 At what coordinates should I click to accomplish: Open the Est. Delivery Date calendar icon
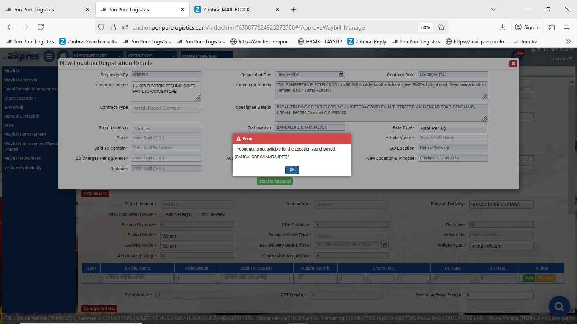385,245
